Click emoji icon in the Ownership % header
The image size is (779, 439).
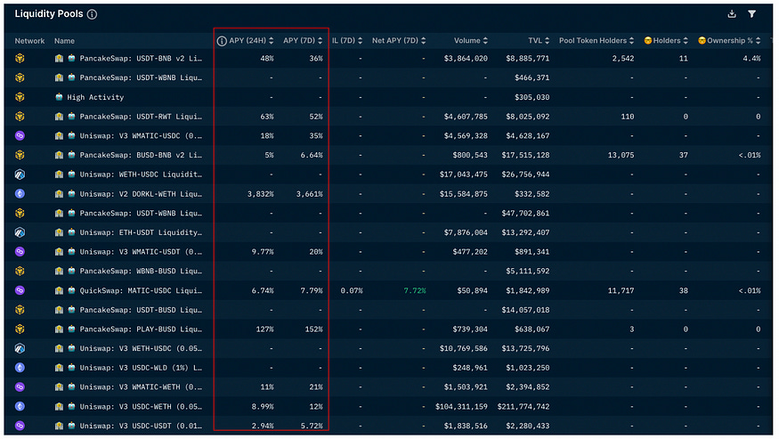[x=702, y=41]
